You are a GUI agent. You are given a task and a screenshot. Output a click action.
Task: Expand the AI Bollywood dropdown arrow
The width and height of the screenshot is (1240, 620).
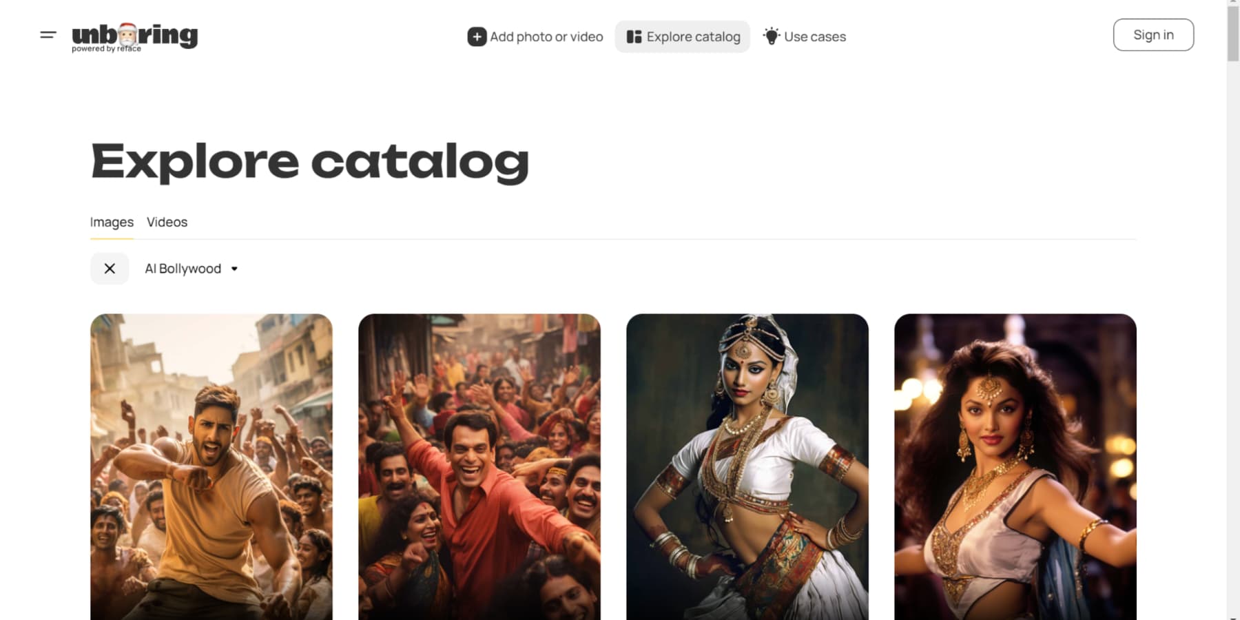pyautogui.click(x=234, y=269)
